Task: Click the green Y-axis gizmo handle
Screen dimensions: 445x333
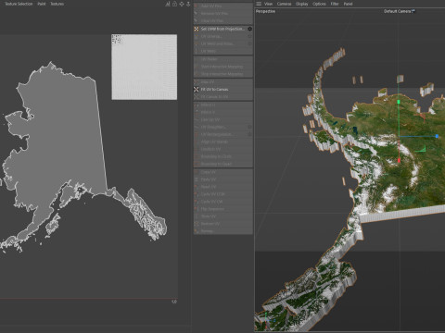Action: (x=399, y=102)
